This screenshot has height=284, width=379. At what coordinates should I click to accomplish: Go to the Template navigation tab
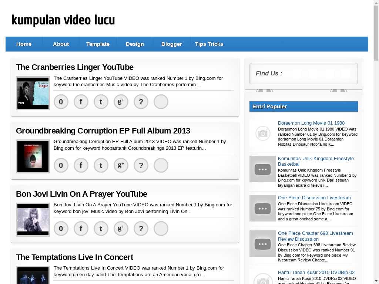click(x=98, y=44)
